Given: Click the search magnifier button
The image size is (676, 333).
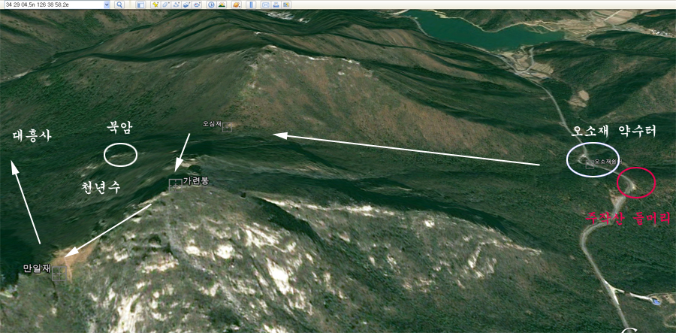Looking at the screenshot, I should [x=119, y=5].
